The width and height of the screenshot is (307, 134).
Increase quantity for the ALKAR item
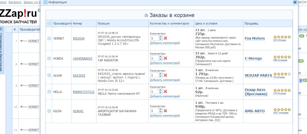(161, 74)
